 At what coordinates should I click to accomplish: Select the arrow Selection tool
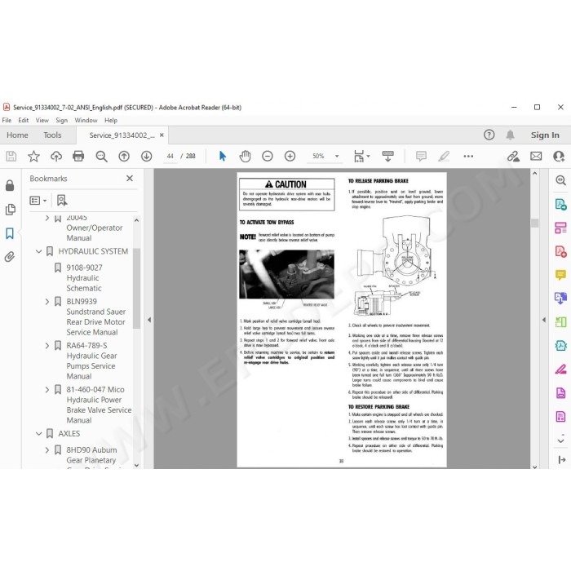pyautogui.click(x=223, y=157)
